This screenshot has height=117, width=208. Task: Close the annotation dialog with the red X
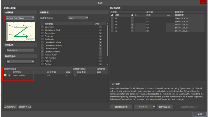click(201, 3)
